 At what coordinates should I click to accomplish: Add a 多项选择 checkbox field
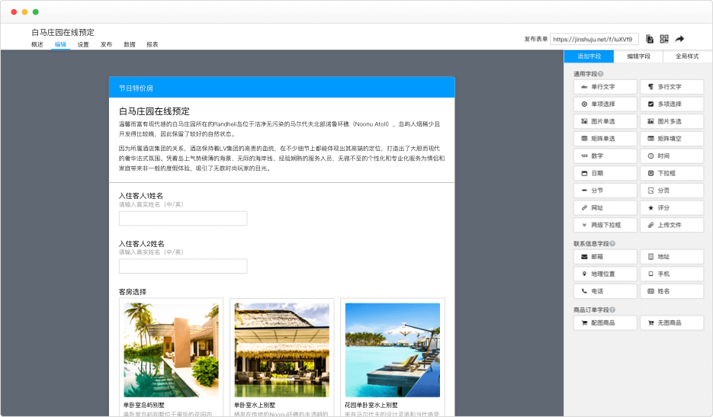tap(671, 104)
